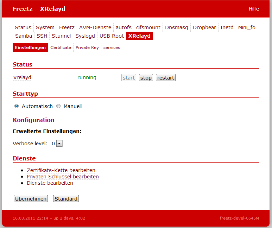The height and width of the screenshot is (228, 272).
Task: Click the Konfiguration section heading
Action: [33, 120]
